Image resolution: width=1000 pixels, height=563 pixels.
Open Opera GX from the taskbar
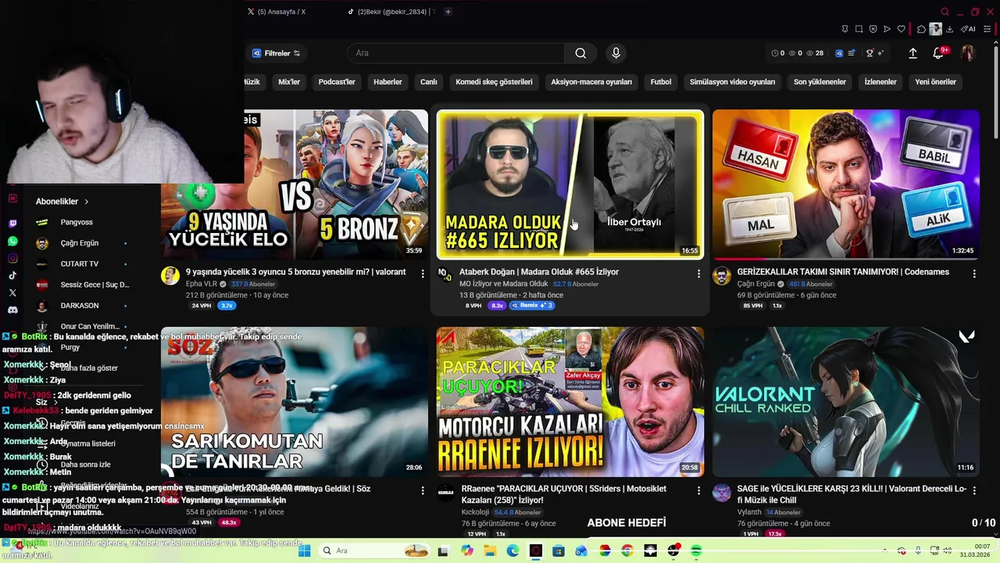[x=535, y=550]
